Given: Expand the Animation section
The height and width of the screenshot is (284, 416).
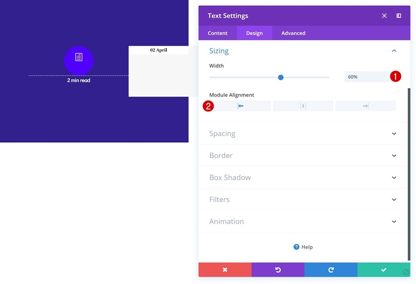Looking at the screenshot, I should (303, 221).
